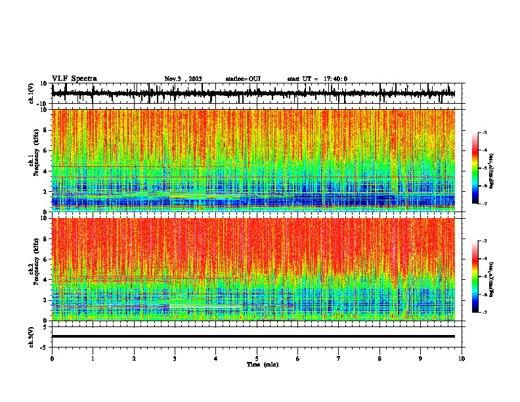The height and width of the screenshot is (402, 520).
Task: Click the "-3" label on ch.1 color scale
Action: click(485, 132)
